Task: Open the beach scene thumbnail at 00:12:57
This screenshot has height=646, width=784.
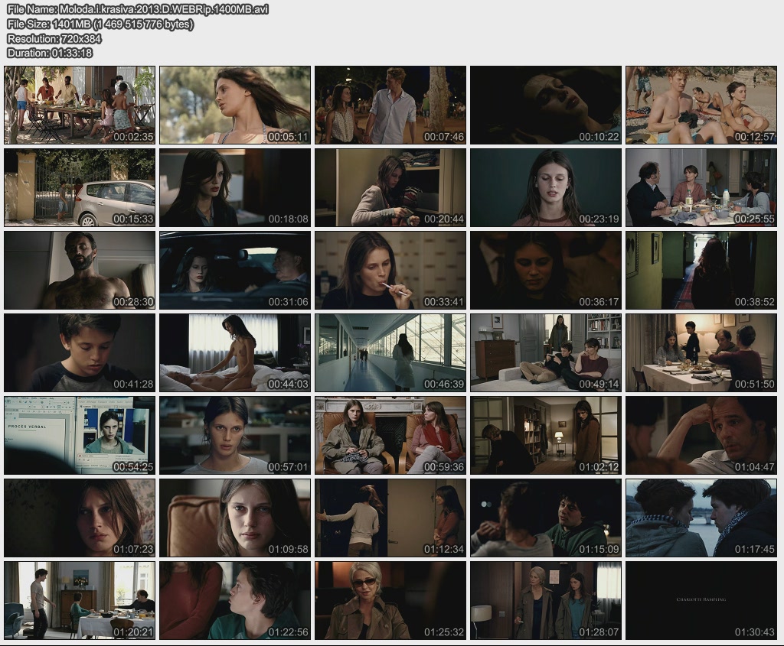Action: coord(701,105)
